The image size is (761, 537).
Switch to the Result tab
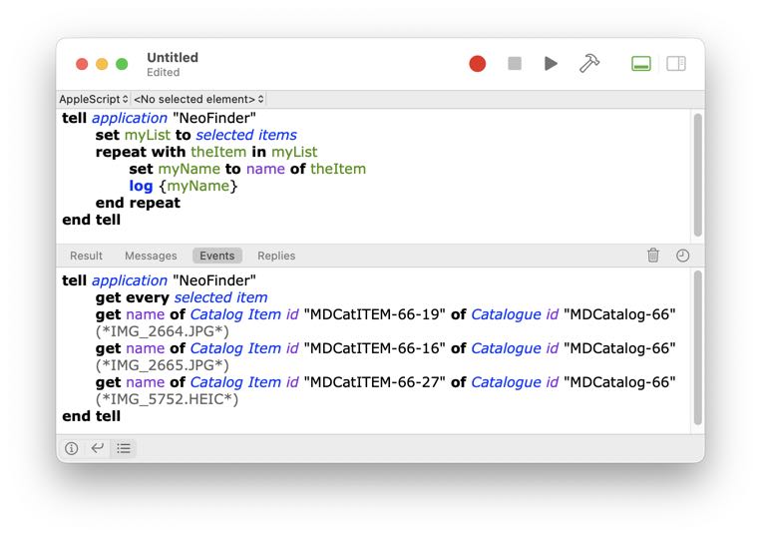[86, 256]
